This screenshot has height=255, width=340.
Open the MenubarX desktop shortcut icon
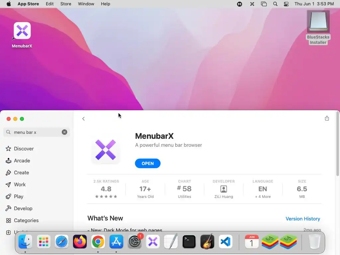pyautogui.click(x=22, y=31)
